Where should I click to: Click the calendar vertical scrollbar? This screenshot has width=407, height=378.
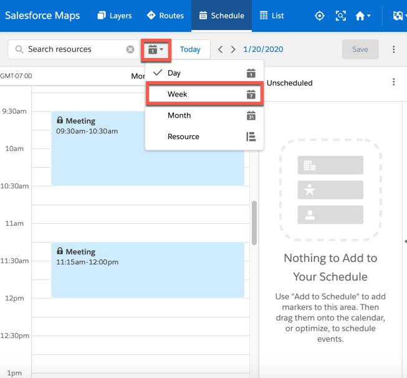(x=254, y=223)
